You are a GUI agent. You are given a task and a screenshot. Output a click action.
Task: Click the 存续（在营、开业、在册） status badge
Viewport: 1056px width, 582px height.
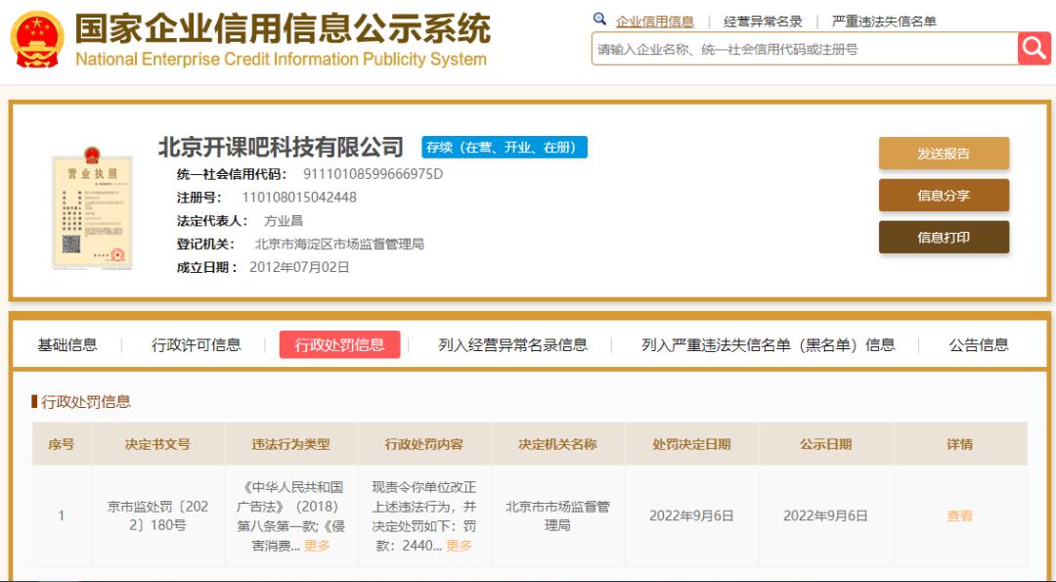pyautogui.click(x=505, y=148)
